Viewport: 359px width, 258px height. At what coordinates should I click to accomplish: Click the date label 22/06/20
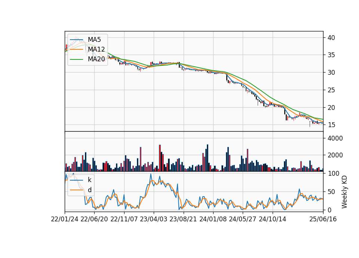(x=94, y=219)
